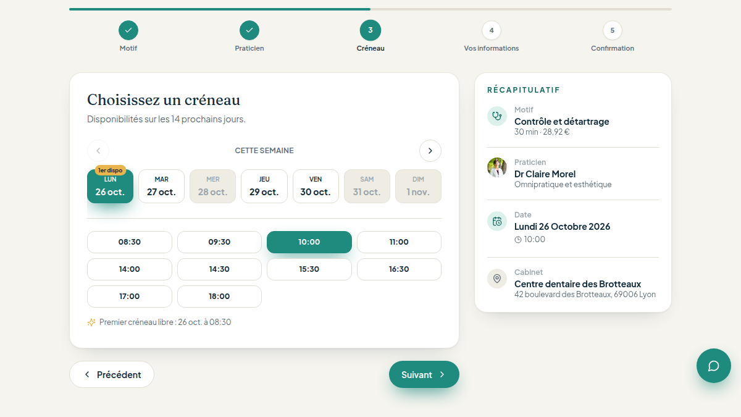
Task: Click 'Choisissez un créneau' heading
Action: point(164,100)
